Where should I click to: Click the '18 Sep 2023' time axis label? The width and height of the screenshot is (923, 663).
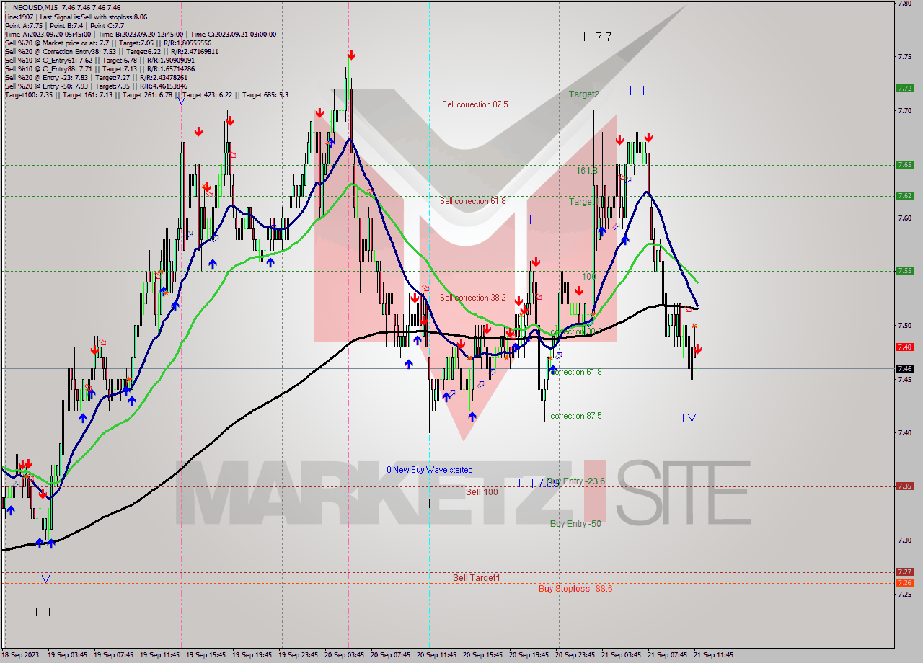21,655
